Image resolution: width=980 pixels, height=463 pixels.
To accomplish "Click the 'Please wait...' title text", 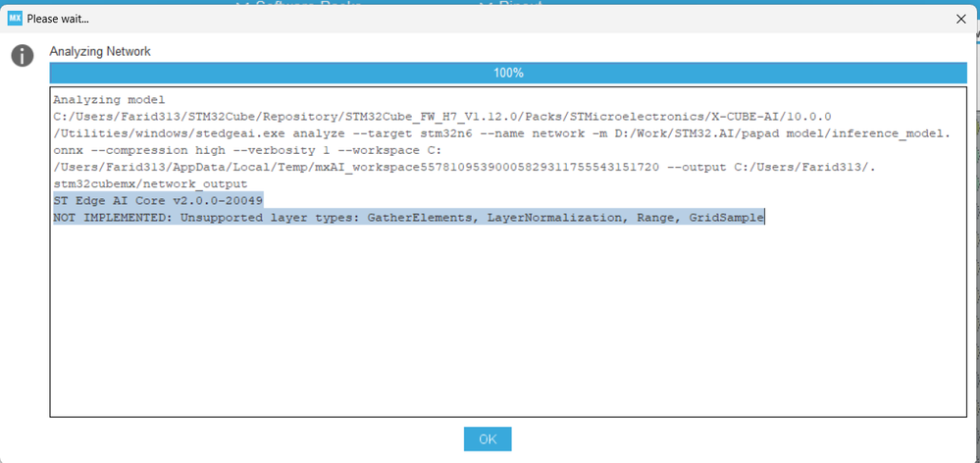I will (58, 19).
